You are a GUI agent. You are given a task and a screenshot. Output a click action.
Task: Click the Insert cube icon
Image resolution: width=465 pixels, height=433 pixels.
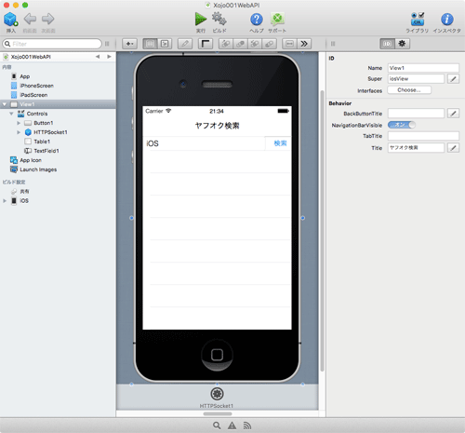click(x=10, y=20)
